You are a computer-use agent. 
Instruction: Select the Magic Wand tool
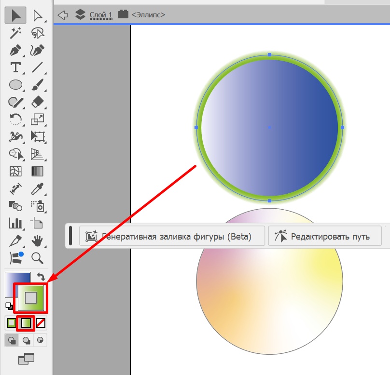(15, 33)
